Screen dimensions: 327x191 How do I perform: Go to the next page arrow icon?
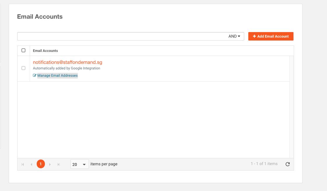pyautogui.click(x=50, y=164)
